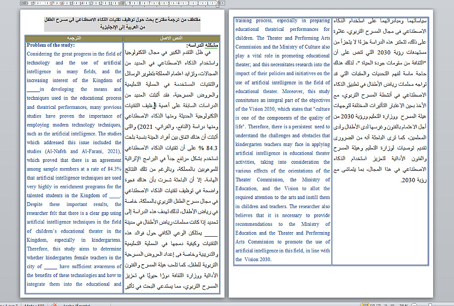Click the zoom slider handle in the status bar
This screenshot has width=454, height=306.
pos(430,305)
